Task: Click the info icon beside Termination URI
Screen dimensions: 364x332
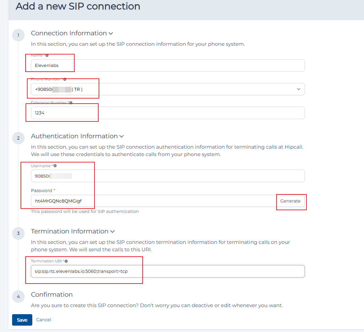Action: [x=66, y=261]
